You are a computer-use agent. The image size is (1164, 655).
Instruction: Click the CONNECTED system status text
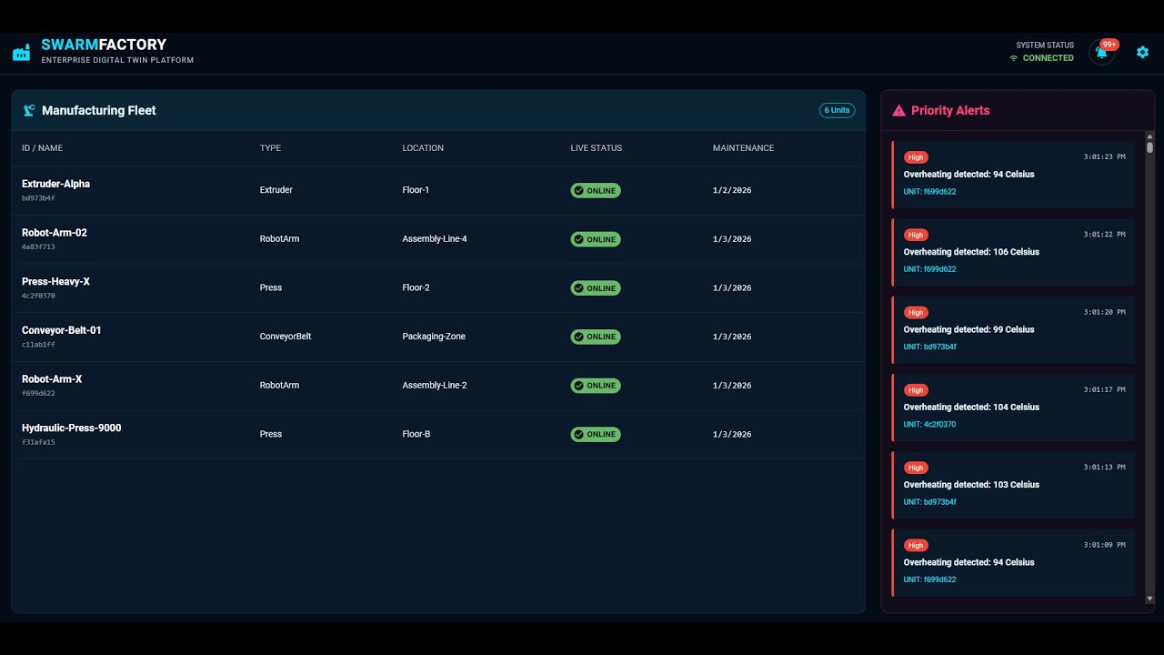[1048, 58]
